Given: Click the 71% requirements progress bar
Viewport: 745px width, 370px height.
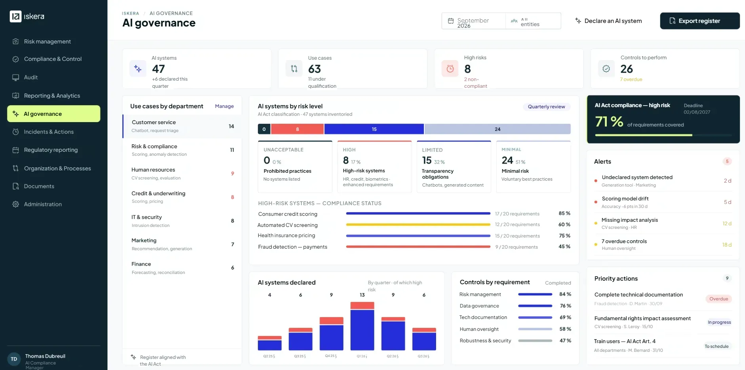Looking at the screenshot, I should tap(663, 135).
